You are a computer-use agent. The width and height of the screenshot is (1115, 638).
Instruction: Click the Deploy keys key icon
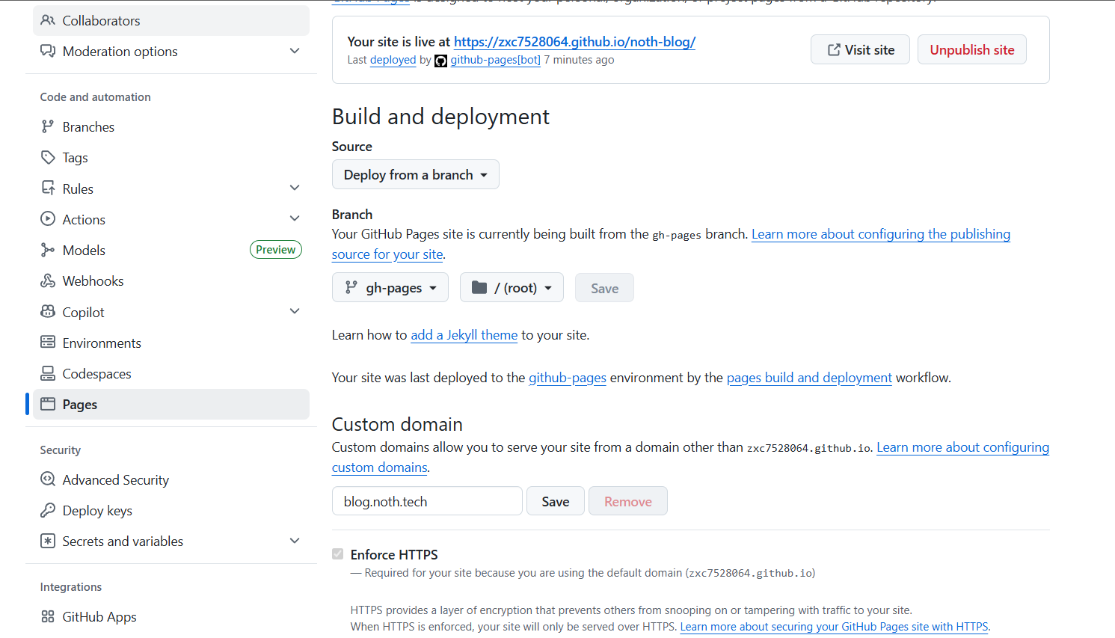[48, 510]
